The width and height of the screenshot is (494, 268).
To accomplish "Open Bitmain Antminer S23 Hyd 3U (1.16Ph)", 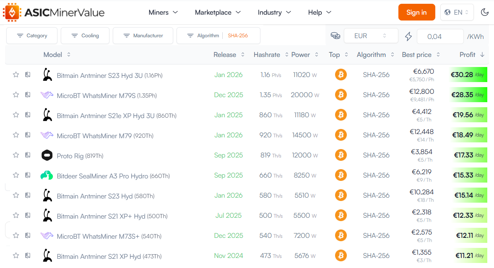I will click(109, 75).
